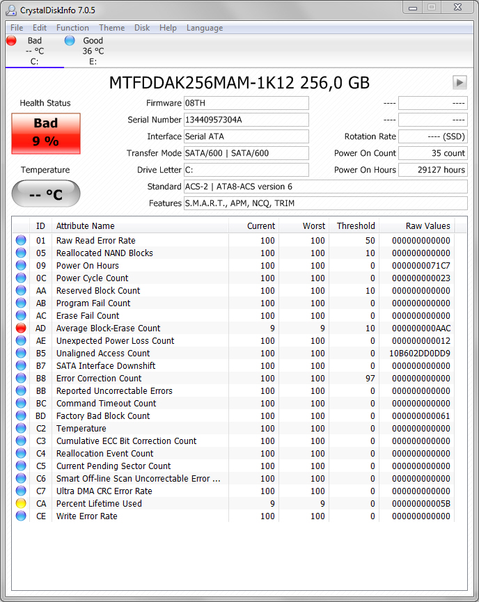Click the status orb for Cumulative ECC Bit Correction

[21, 441]
